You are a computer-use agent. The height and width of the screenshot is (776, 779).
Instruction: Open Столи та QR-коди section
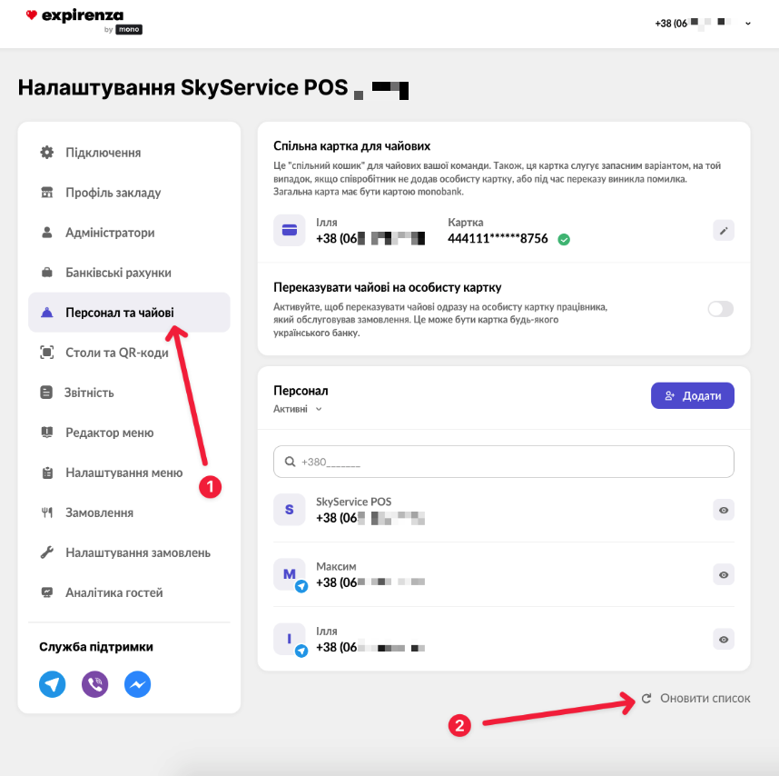tap(116, 353)
